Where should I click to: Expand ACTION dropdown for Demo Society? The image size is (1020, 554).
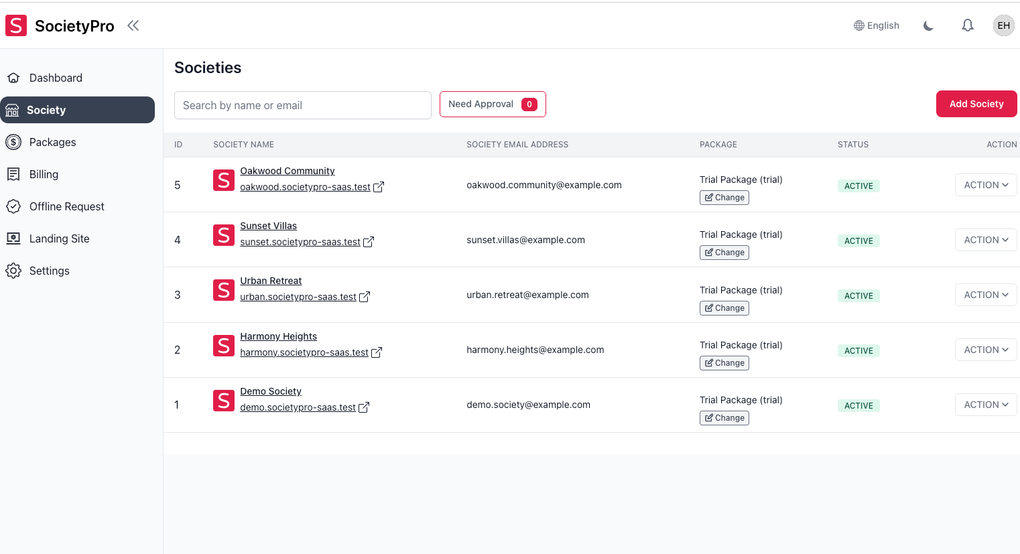[x=986, y=405]
